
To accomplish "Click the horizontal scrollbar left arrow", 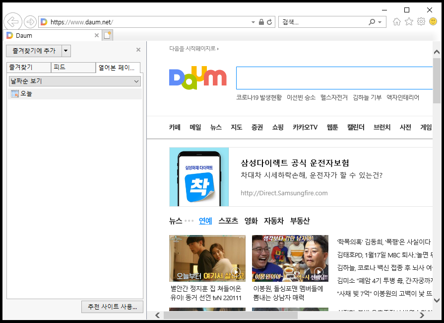I will coord(157,315).
